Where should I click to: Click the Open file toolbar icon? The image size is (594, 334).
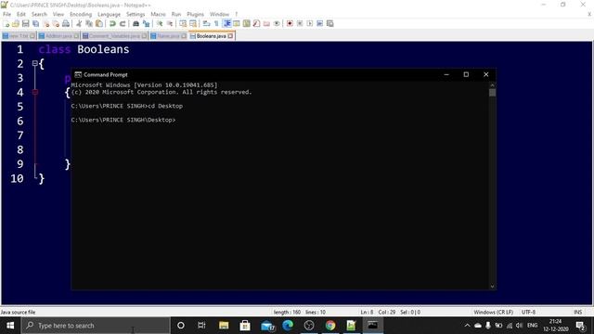click(16, 23)
